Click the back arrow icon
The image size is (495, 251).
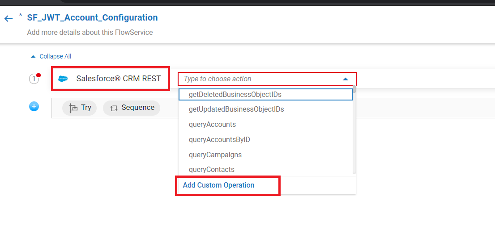pyautogui.click(x=9, y=19)
